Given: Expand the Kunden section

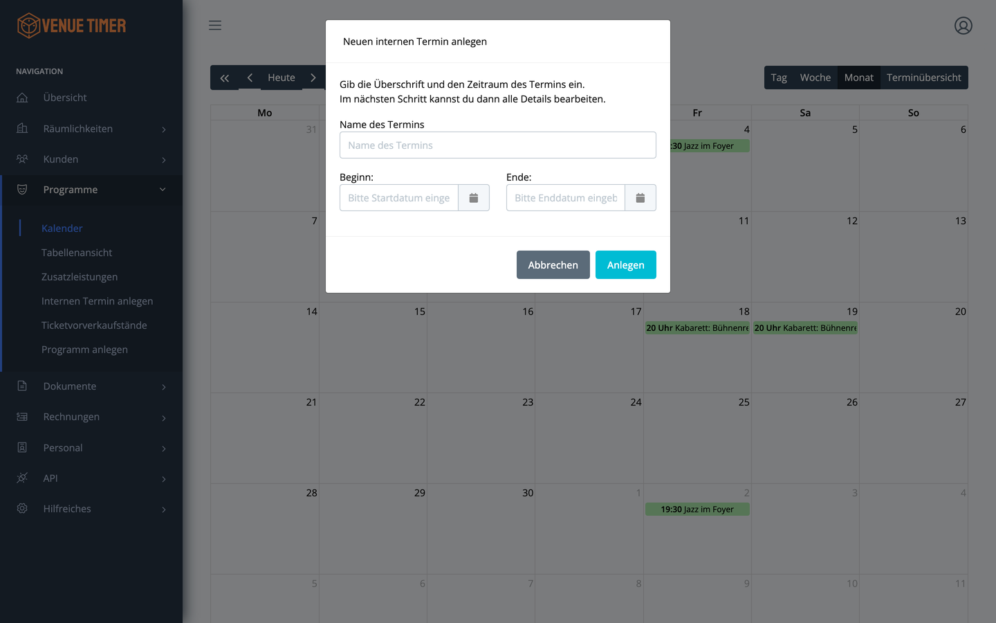Looking at the screenshot, I should pyautogui.click(x=91, y=159).
